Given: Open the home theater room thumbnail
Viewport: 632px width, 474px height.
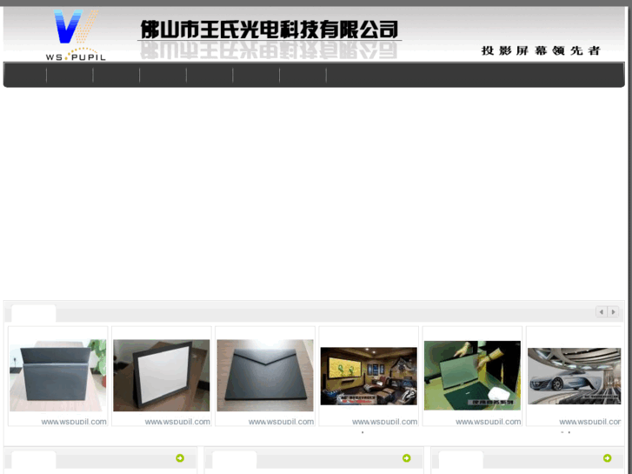Looking at the screenshot, I should [x=369, y=376].
